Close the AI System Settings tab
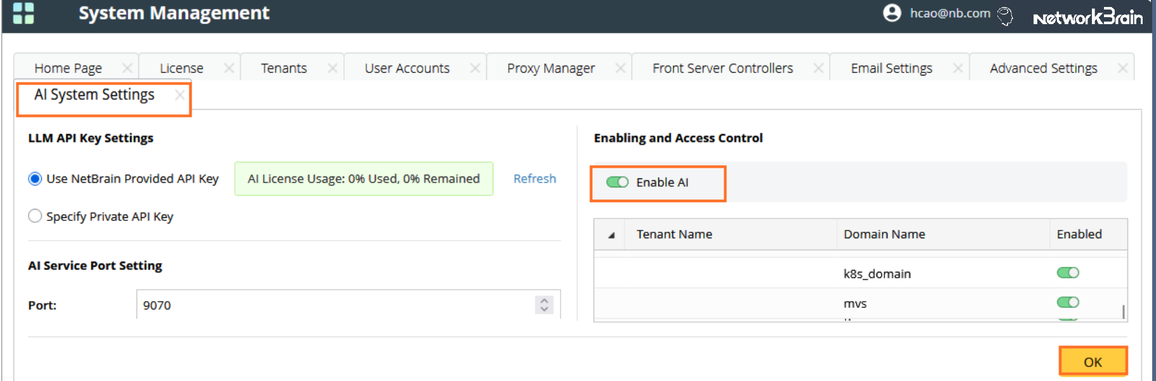 point(180,95)
